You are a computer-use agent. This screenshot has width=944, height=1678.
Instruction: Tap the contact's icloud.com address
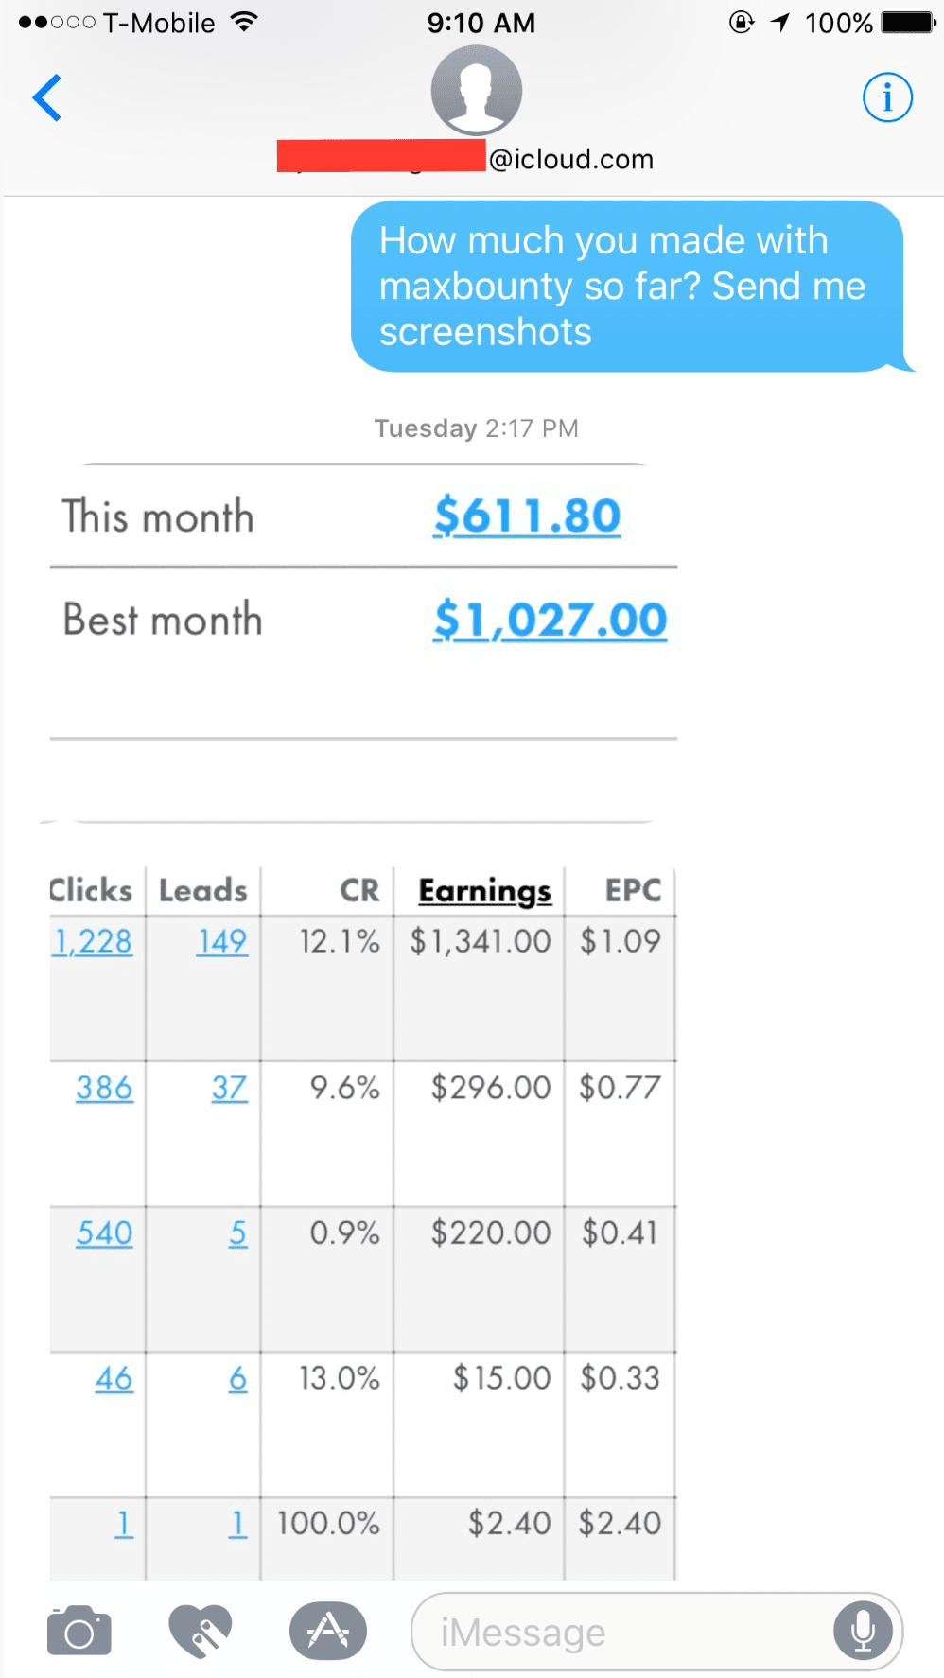click(570, 159)
